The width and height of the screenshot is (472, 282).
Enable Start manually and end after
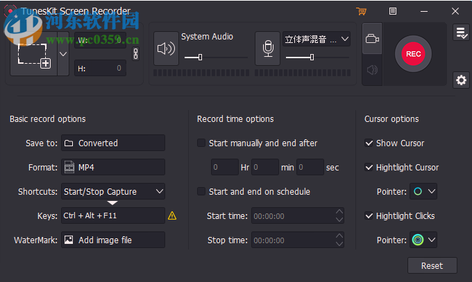(x=201, y=143)
